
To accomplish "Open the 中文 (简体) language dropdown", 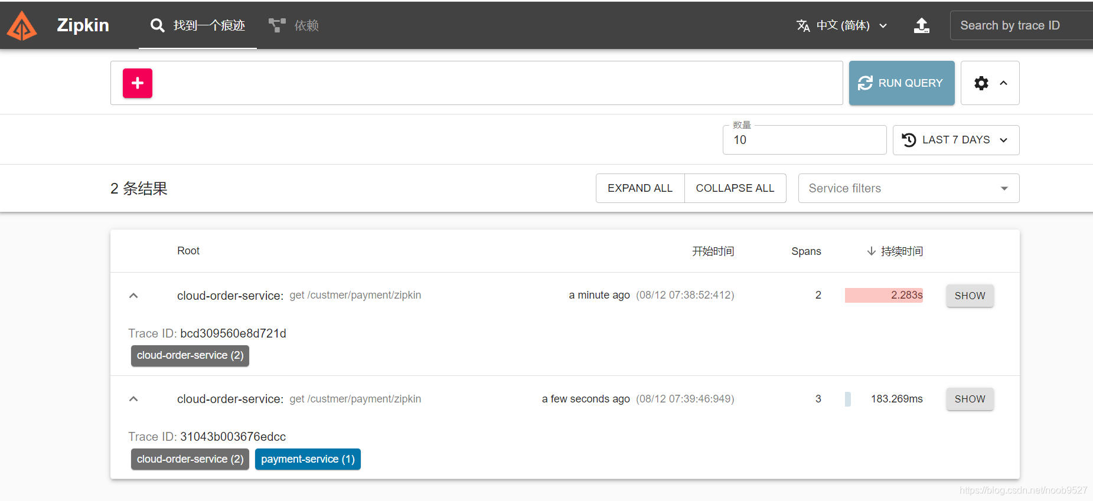I will tap(842, 25).
